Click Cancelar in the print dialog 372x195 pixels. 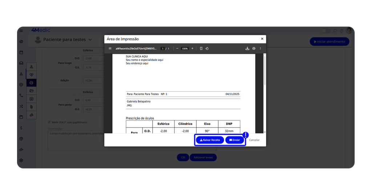point(254,140)
